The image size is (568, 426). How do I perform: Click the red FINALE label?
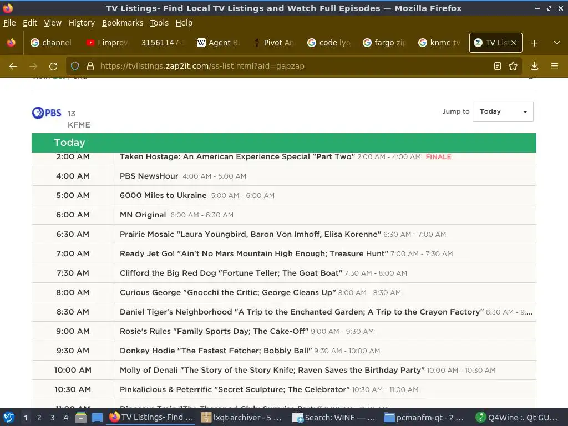(x=438, y=157)
